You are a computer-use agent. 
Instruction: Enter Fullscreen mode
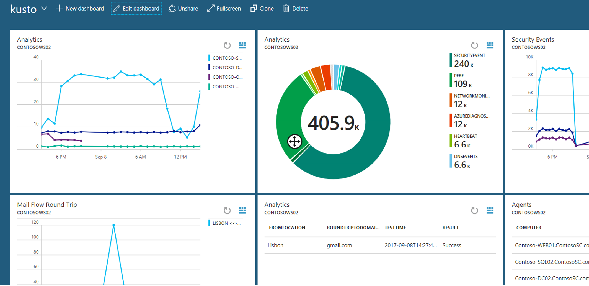pos(224,9)
